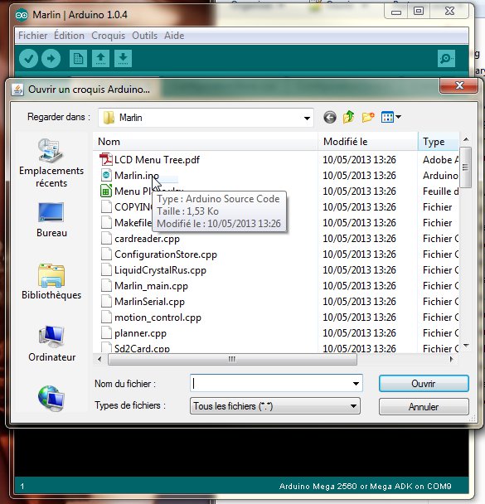This screenshot has height=504, width=485.
Task: Click the vertical scrollbar thumb of file list
Action: (x=465, y=167)
